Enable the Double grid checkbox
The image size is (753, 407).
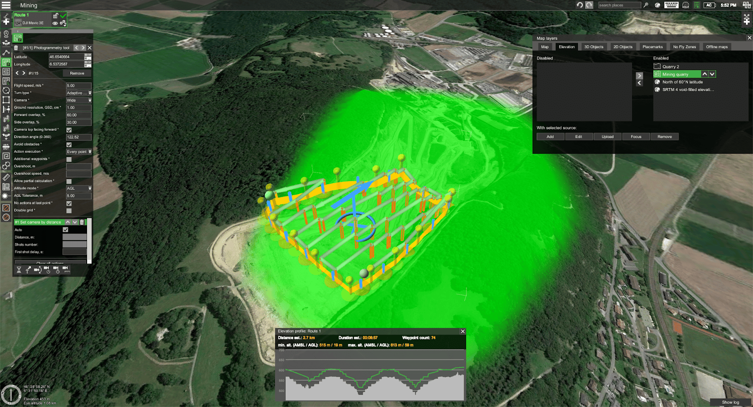[69, 211]
